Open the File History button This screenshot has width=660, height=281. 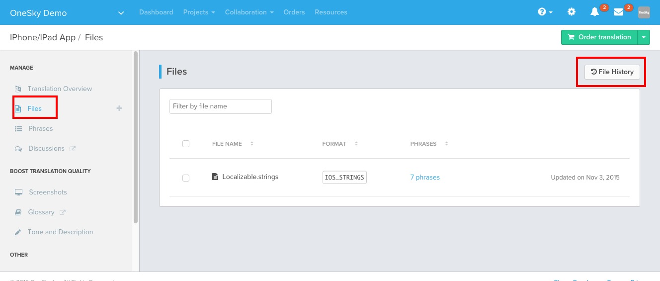coord(612,72)
